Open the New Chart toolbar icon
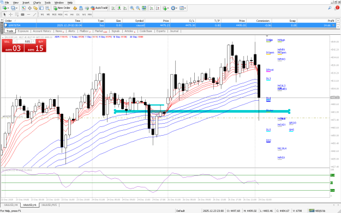Image resolution: width=341 pixels, height=213 pixels. pyautogui.click(x=4, y=8)
